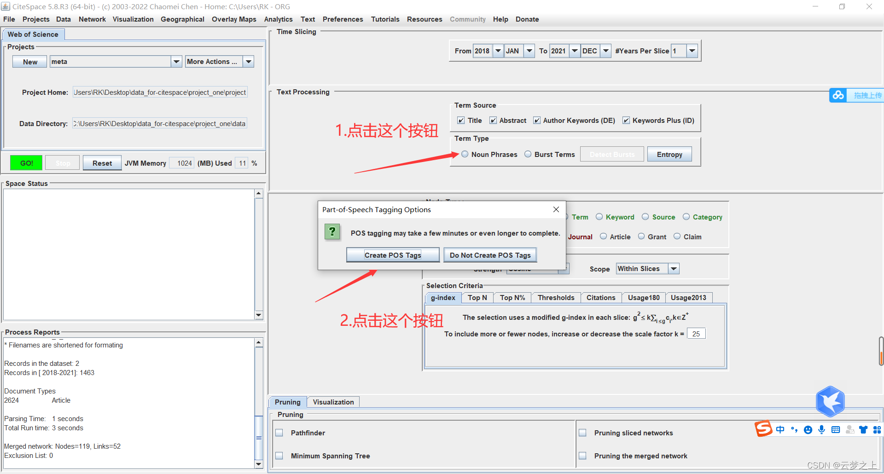Select the Noun Phrases radio button
884x474 pixels.
[465, 154]
